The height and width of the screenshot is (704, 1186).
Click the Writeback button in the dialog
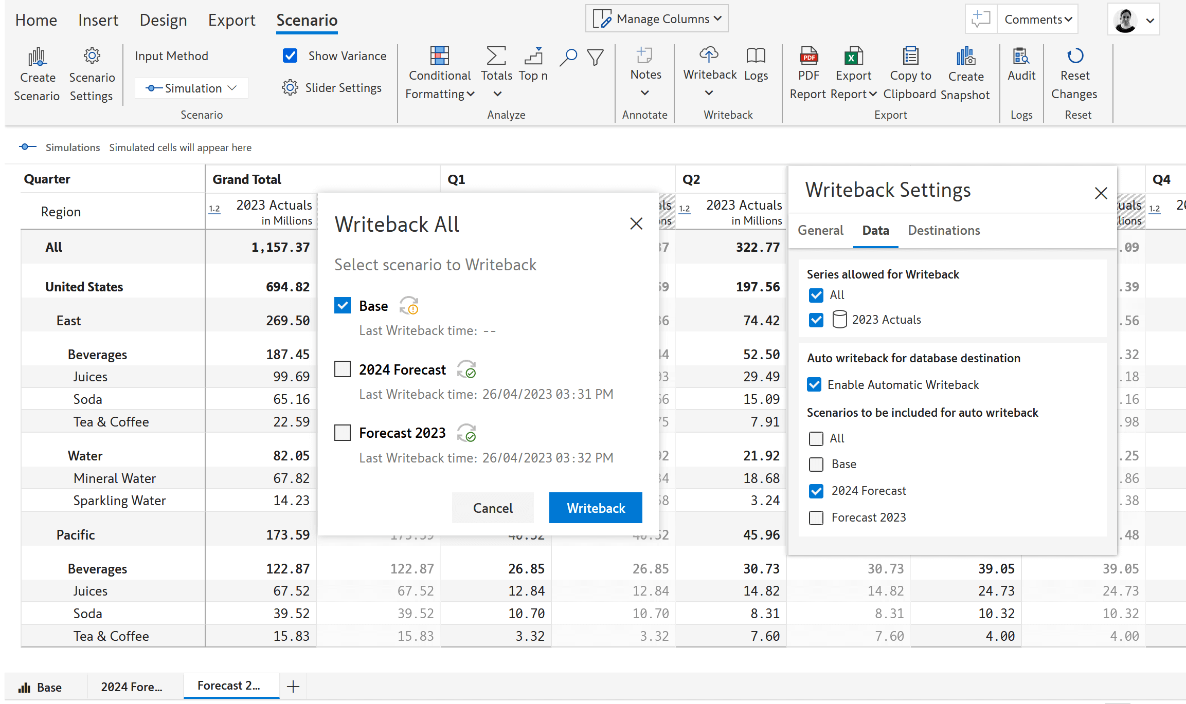[595, 508]
